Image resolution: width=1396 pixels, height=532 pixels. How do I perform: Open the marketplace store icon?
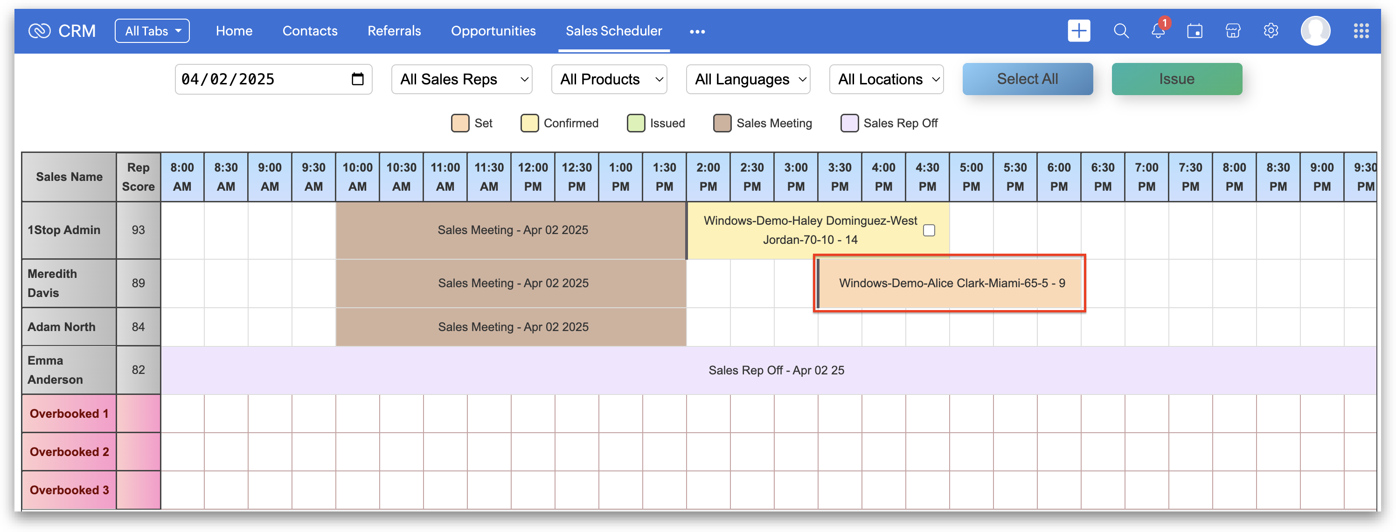(x=1232, y=31)
